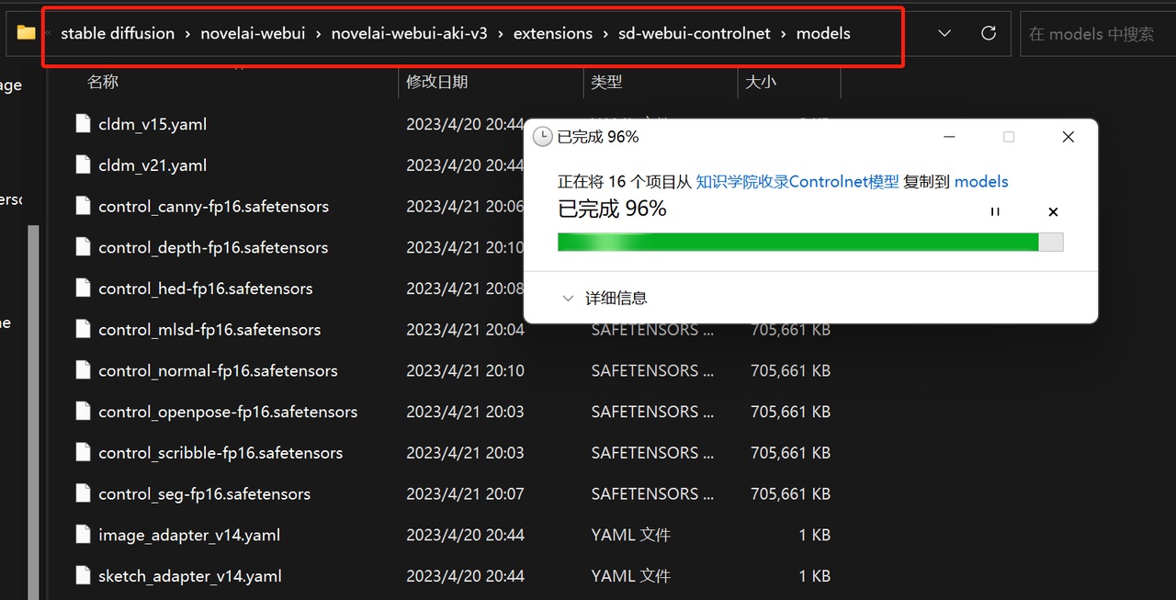Select the sketch_adapter_v14.yaml file icon

(x=84, y=576)
